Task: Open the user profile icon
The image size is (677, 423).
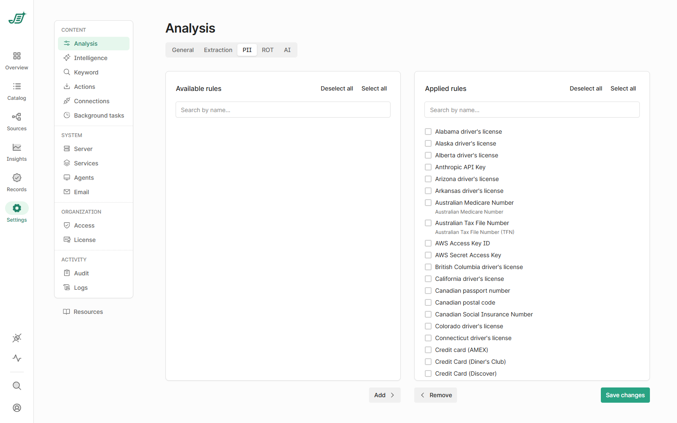Action: (x=17, y=408)
